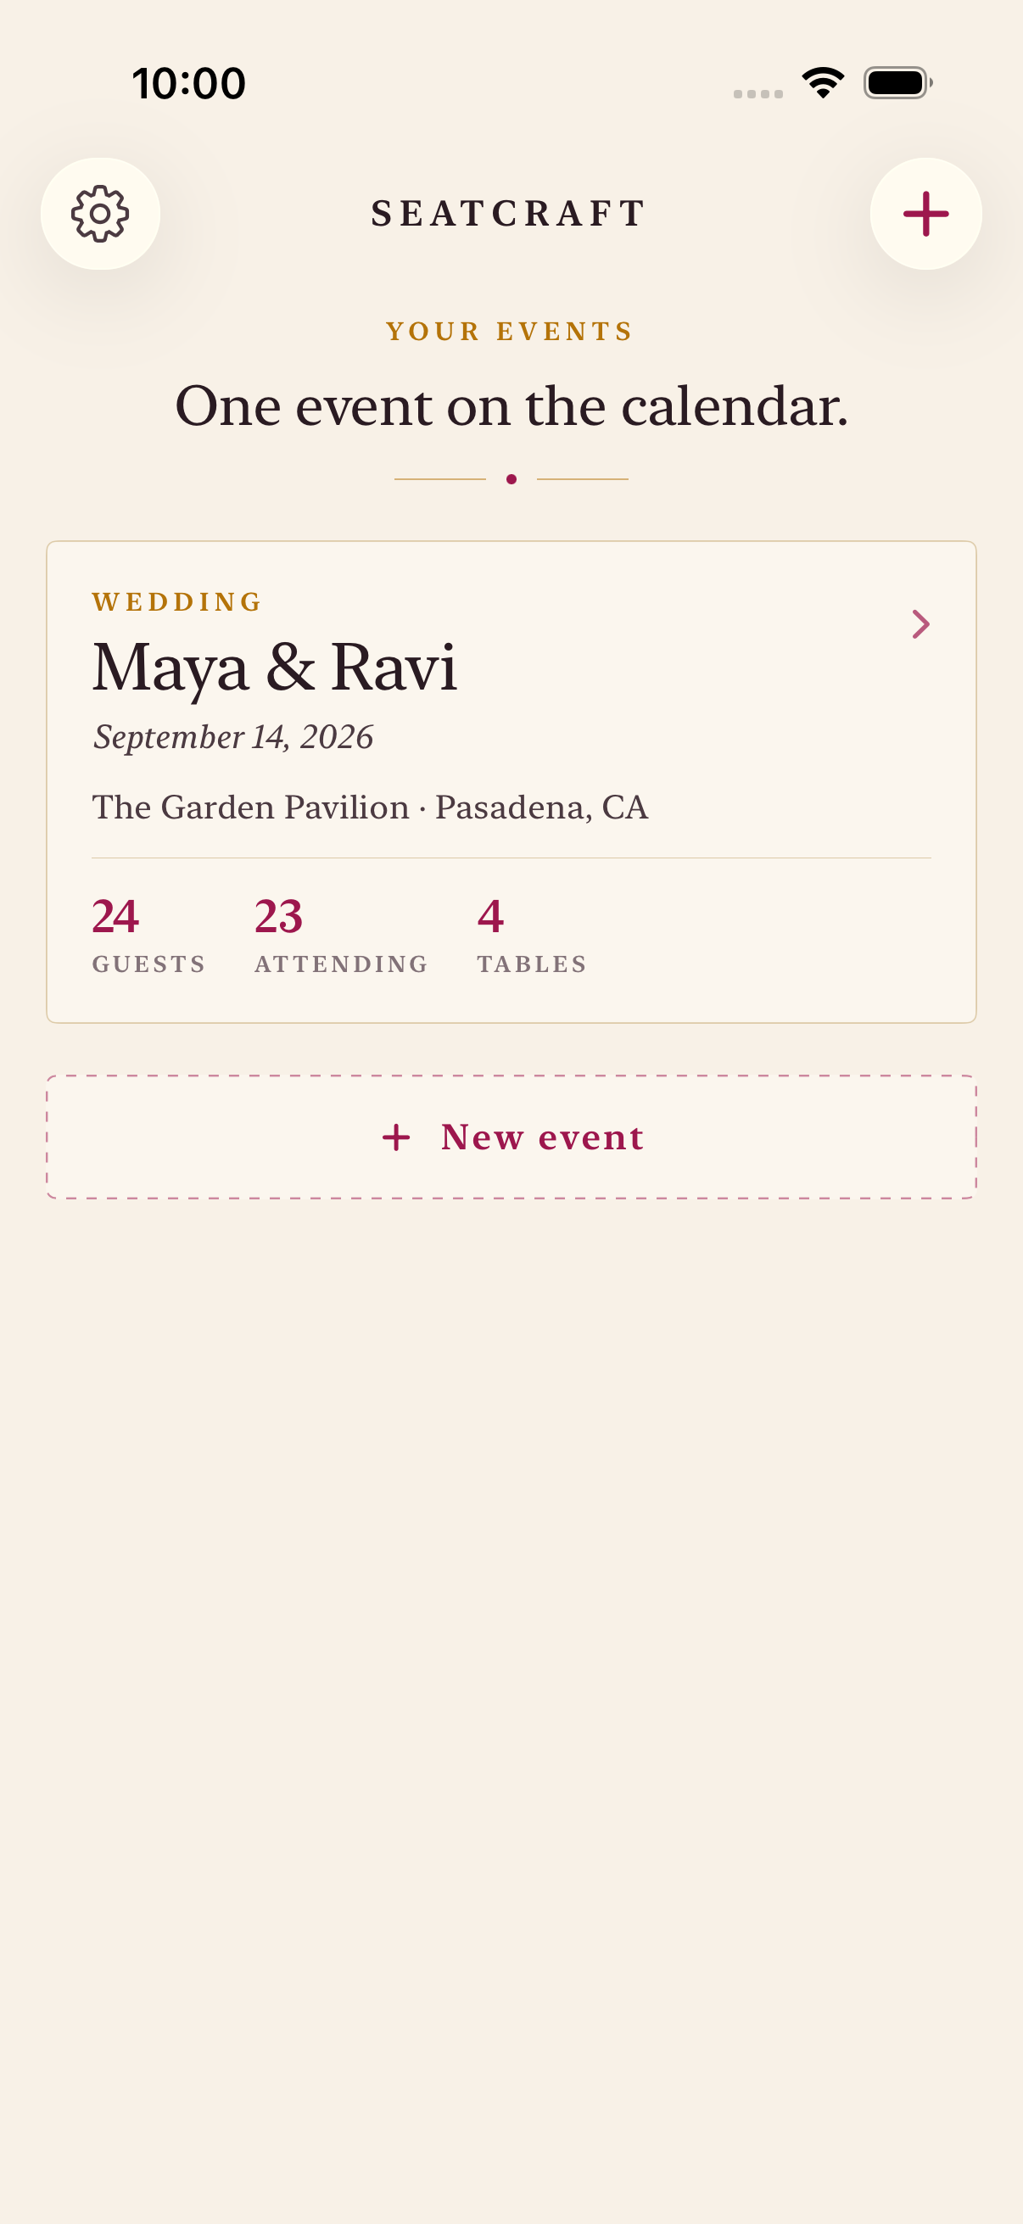Viewport: 1023px width, 2224px height.
Task: Click the New event dashed button
Action: [511, 1137]
